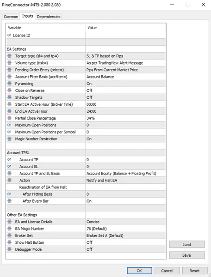
Task: Click the icon beside After Every Bar
Action: pyautogui.click(x=10, y=201)
